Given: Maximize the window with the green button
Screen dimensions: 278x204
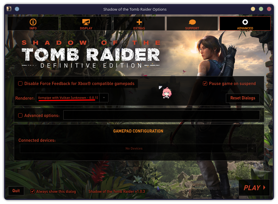Looking at the screenshot, I should pos(261,9).
